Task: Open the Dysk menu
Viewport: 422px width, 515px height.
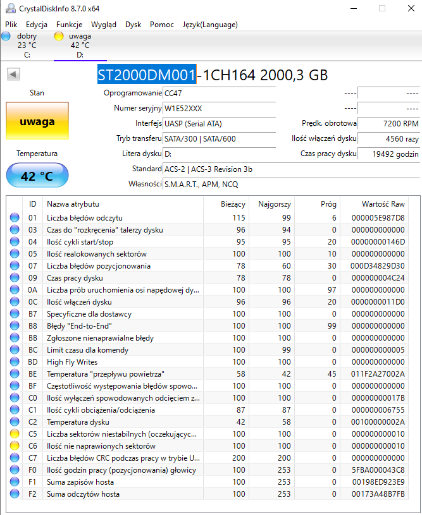Action: [133, 25]
